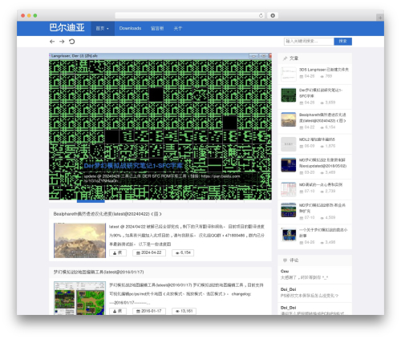Screen dimensions: 401x339
Task: Click the comment icon beside 评论 heading
Action: (285, 260)
